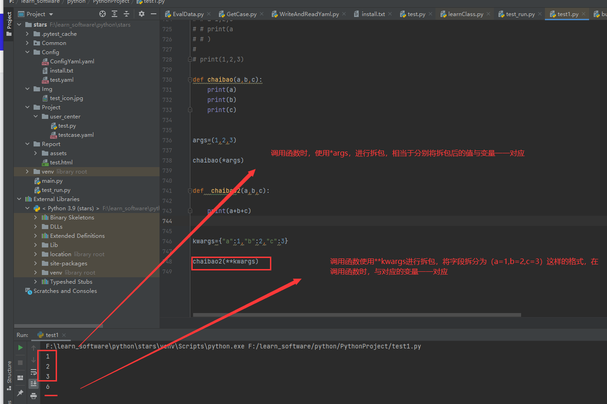Collapse the user_center folder
The width and height of the screenshot is (607, 404).
(36, 117)
